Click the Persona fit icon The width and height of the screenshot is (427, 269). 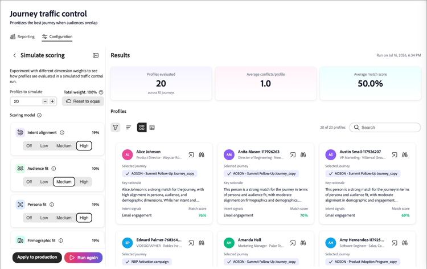[20, 205]
